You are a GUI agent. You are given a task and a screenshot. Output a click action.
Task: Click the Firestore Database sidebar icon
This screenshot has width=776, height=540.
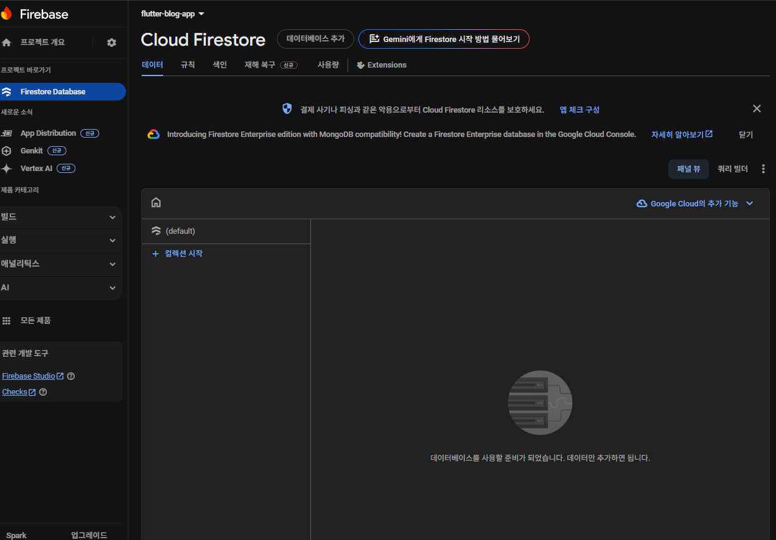7,92
